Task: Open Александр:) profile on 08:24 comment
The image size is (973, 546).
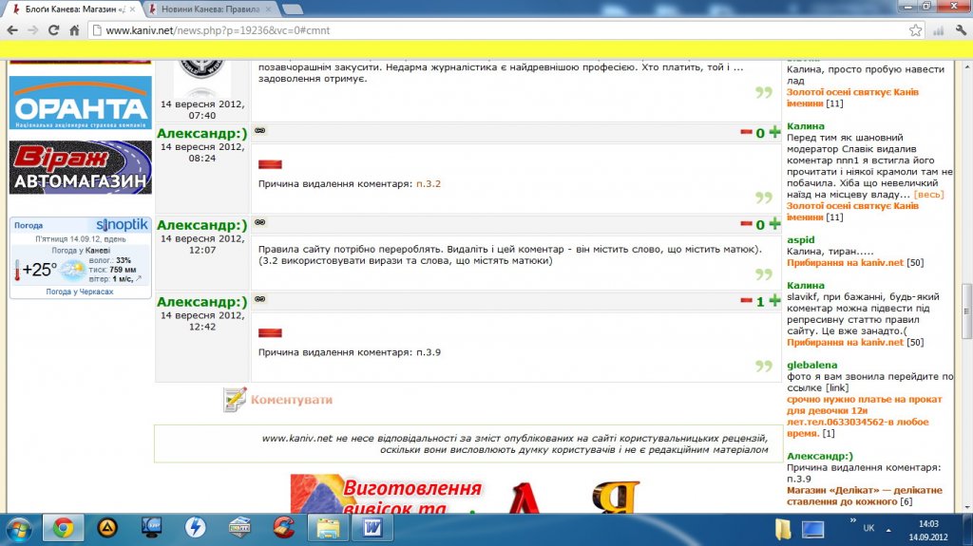Action: click(x=201, y=133)
